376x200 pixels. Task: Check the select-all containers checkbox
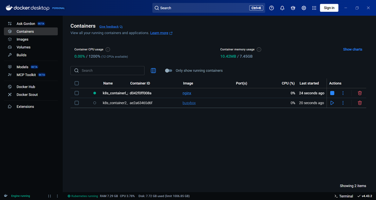point(77,83)
